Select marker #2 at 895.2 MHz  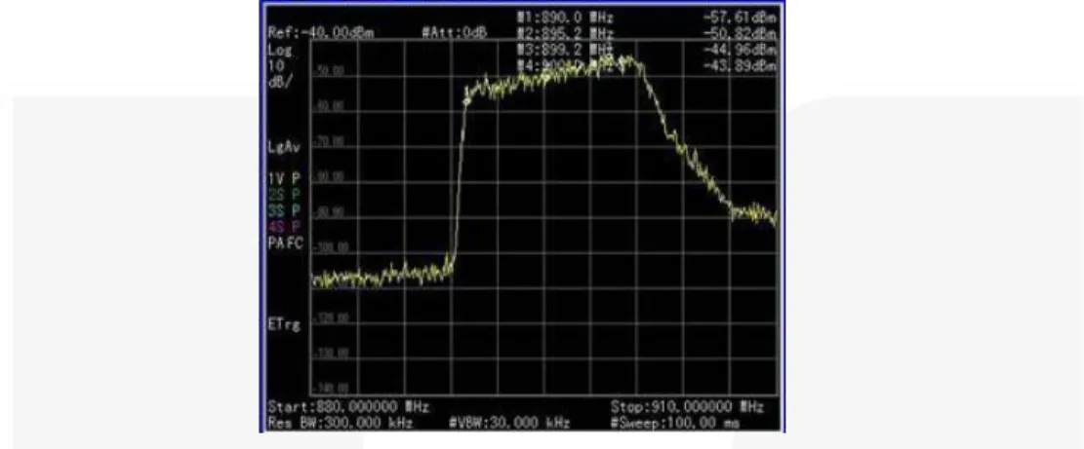565,33
